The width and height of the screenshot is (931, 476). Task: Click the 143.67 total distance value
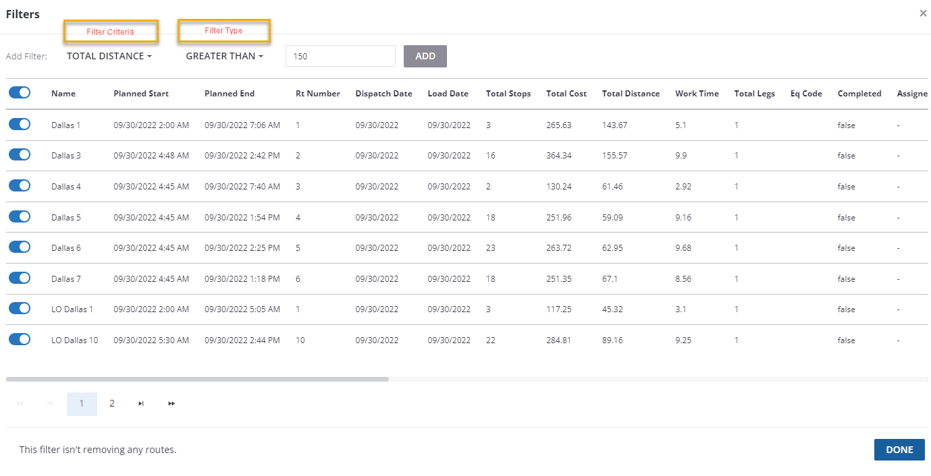tap(615, 125)
